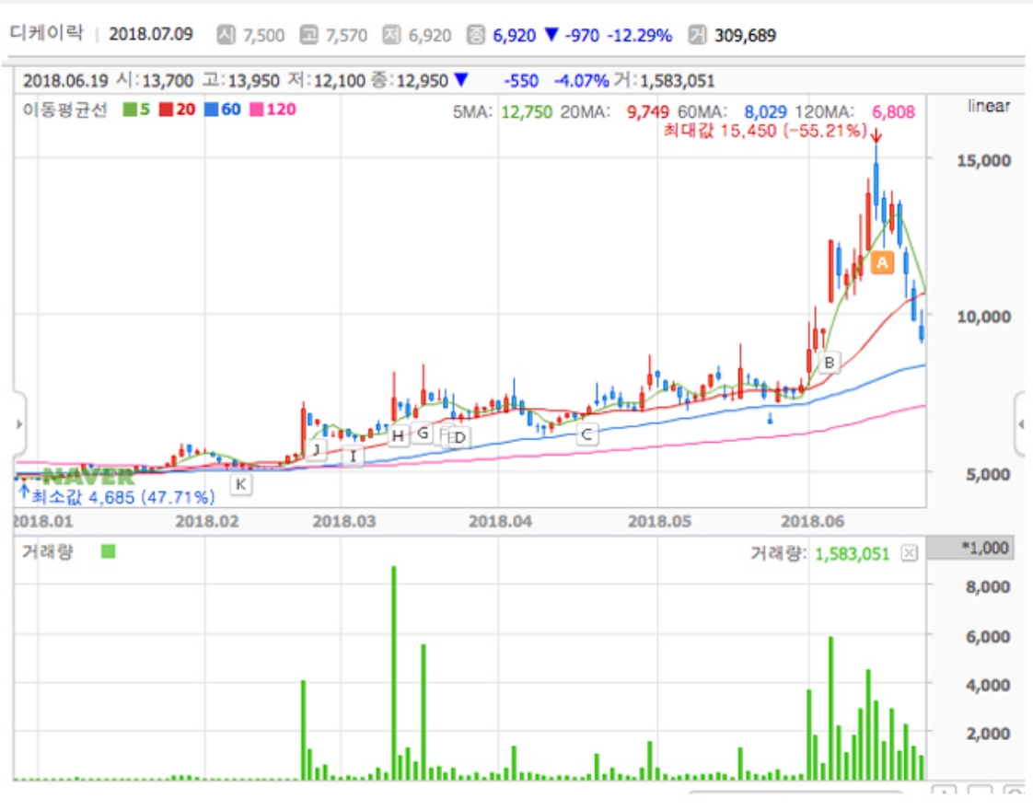Click the 2018.06 date axis label
The width and height of the screenshot is (1033, 810).
pyautogui.click(x=812, y=522)
